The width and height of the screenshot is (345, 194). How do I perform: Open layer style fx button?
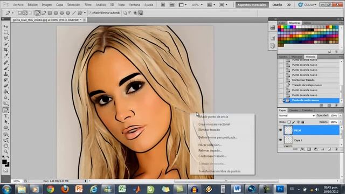click(302, 149)
